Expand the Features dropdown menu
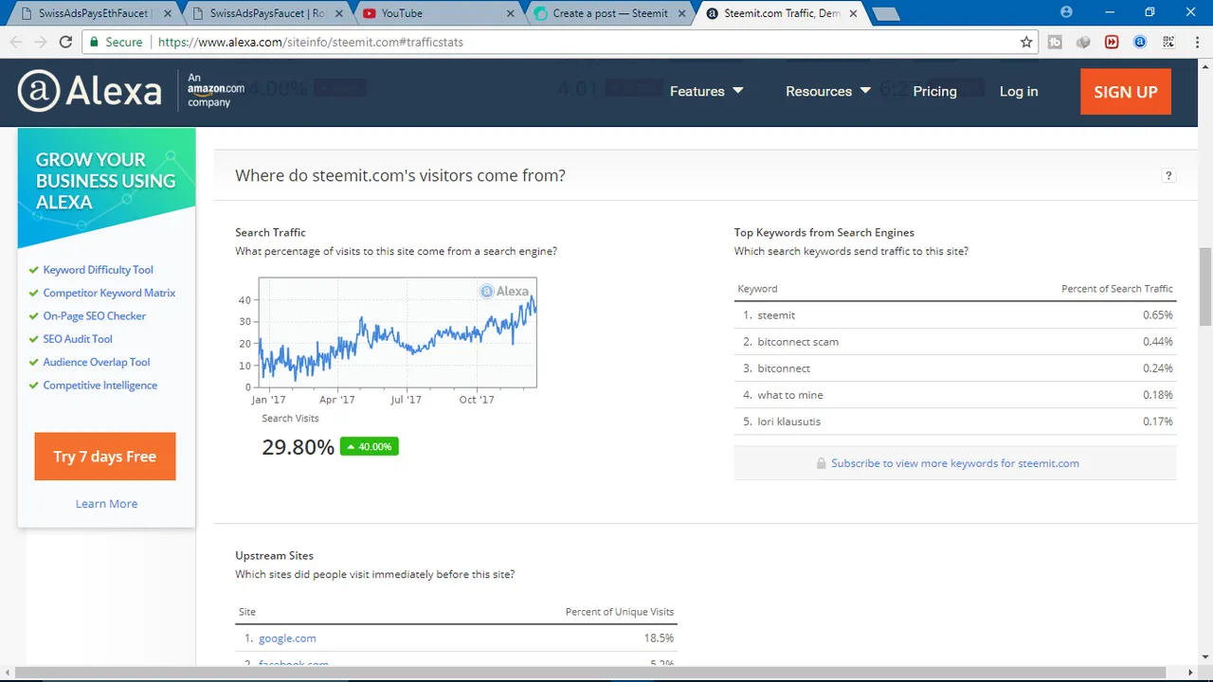Viewport: 1213px width, 682px height. pos(706,91)
